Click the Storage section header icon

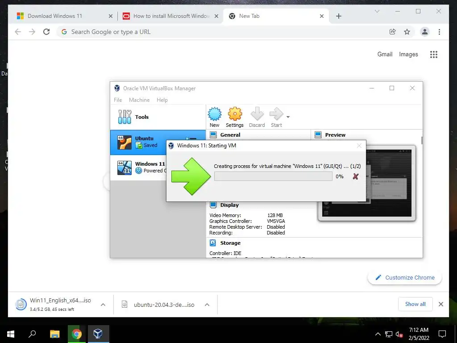[x=213, y=243]
